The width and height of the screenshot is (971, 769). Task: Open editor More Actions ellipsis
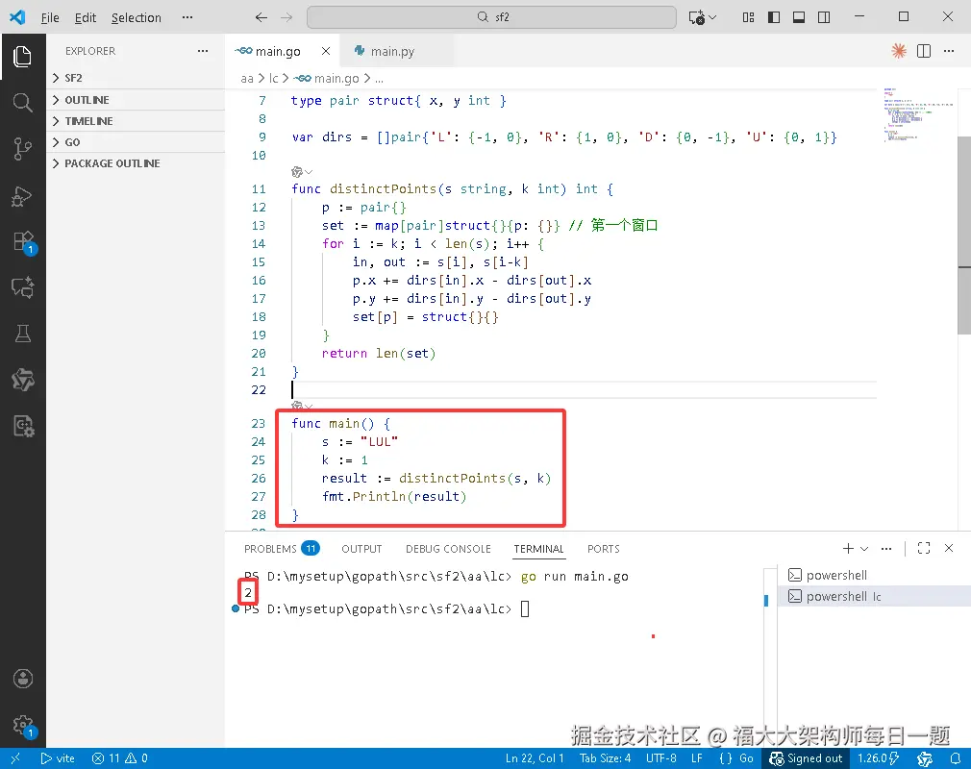point(949,51)
